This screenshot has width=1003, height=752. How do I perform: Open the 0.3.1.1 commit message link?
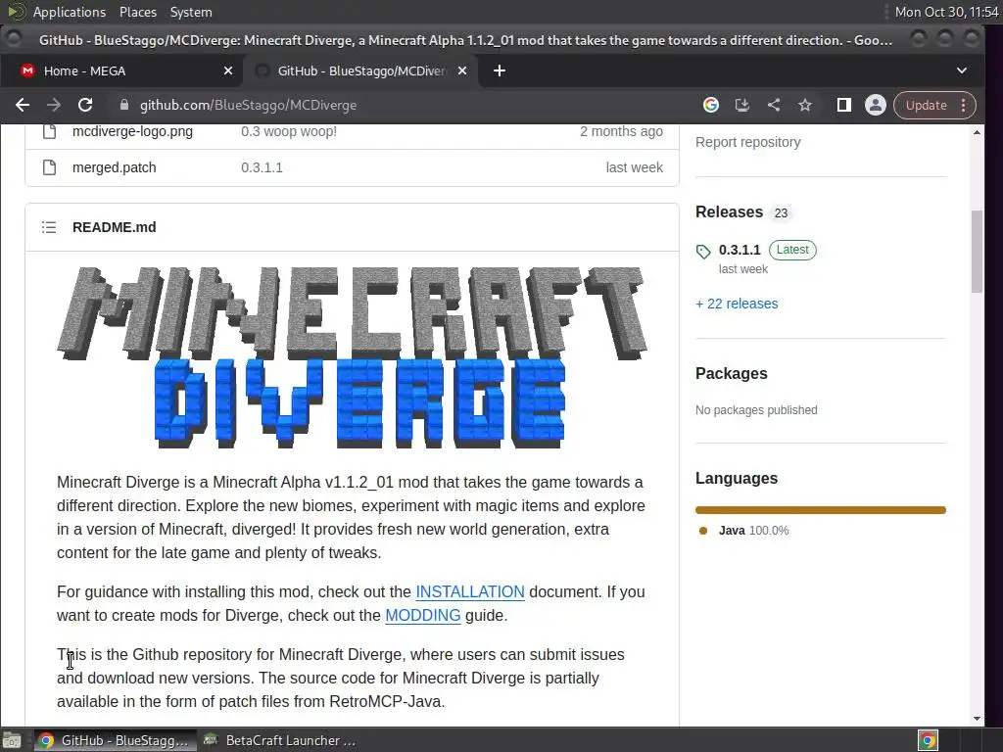[x=262, y=167]
